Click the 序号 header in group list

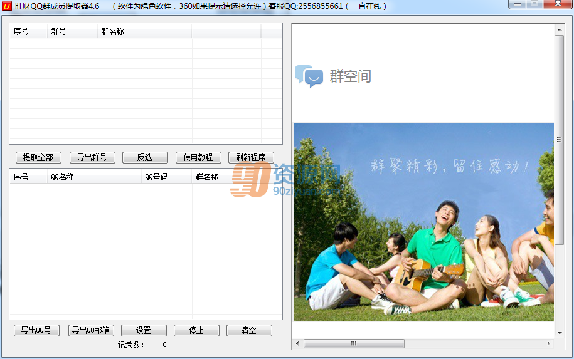tap(29, 31)
